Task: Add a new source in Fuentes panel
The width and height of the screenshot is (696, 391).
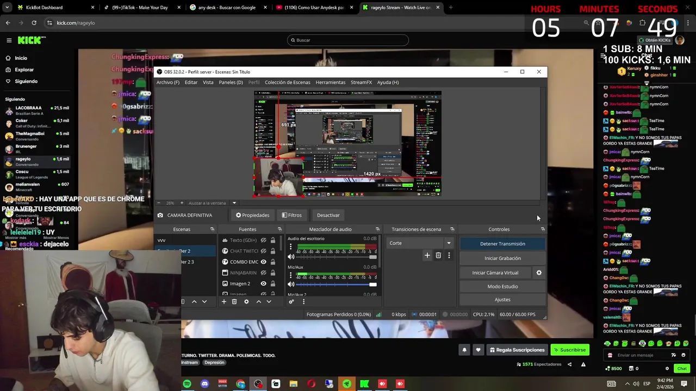Action: click(223, 301)
